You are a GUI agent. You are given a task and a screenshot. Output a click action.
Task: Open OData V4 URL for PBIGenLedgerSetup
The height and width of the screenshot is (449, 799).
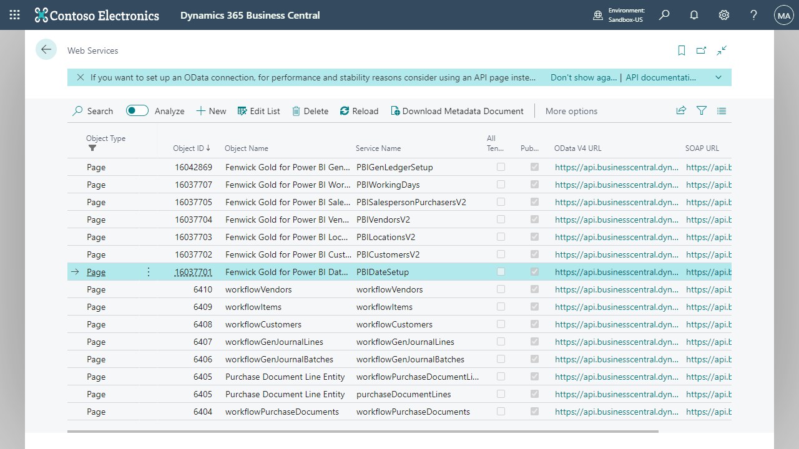(617, 167)
